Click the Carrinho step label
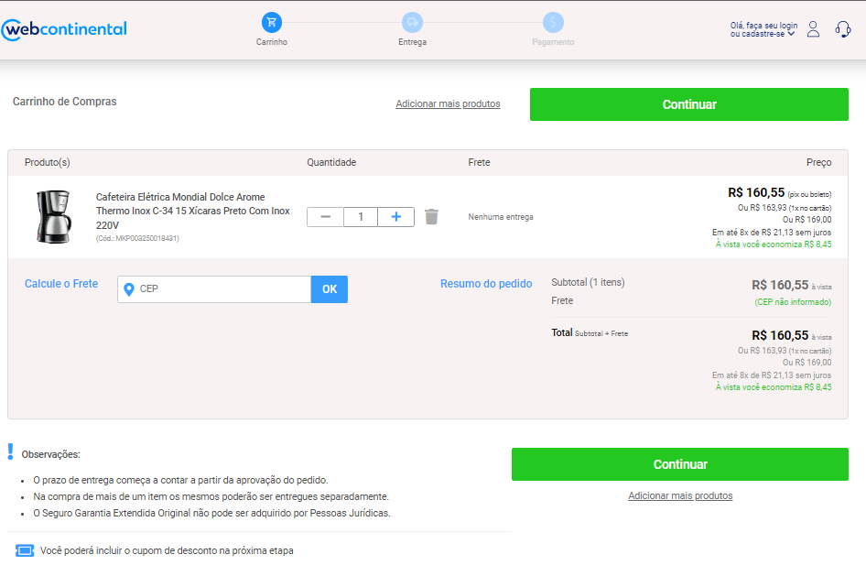Image resolution: width=866 pixels, height=576 pixels. (x=272, y=42)
